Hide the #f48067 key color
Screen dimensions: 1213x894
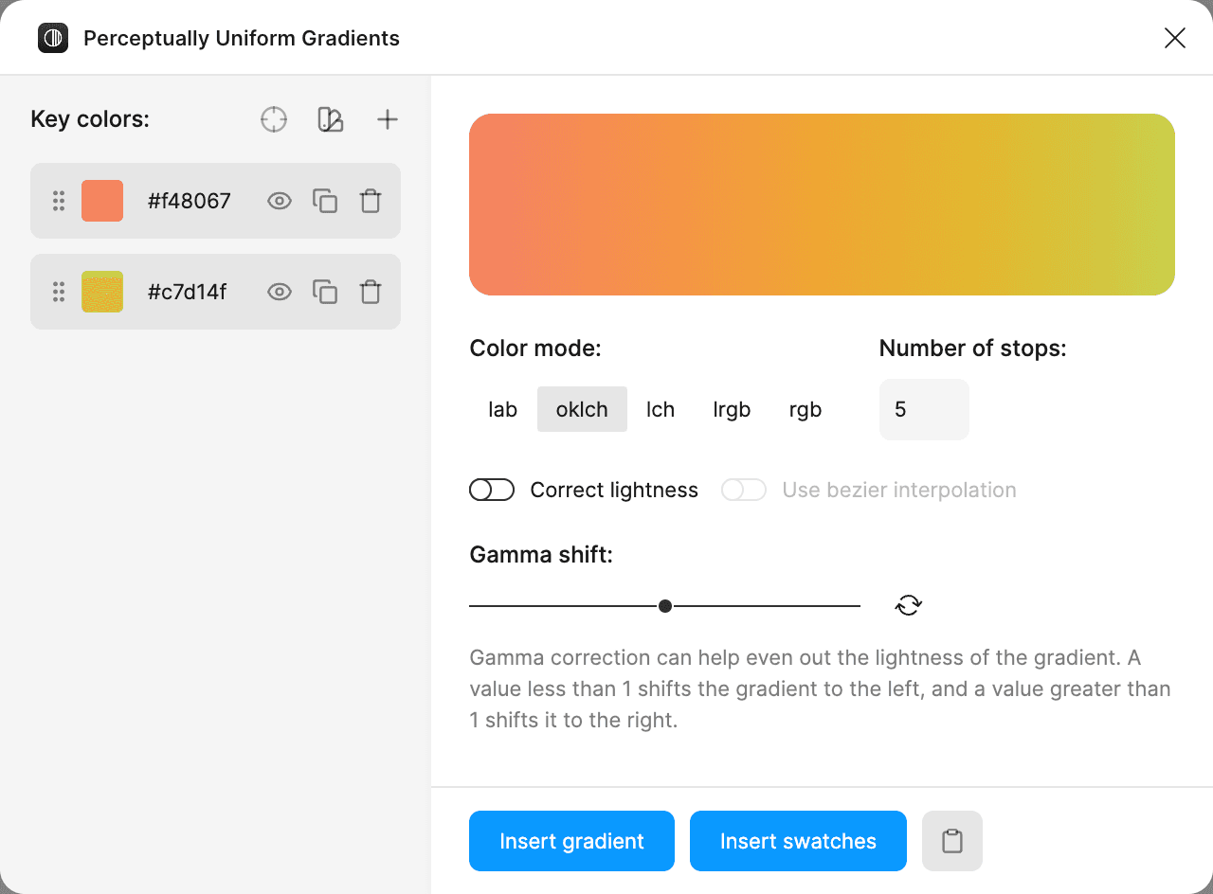point(280,201)
